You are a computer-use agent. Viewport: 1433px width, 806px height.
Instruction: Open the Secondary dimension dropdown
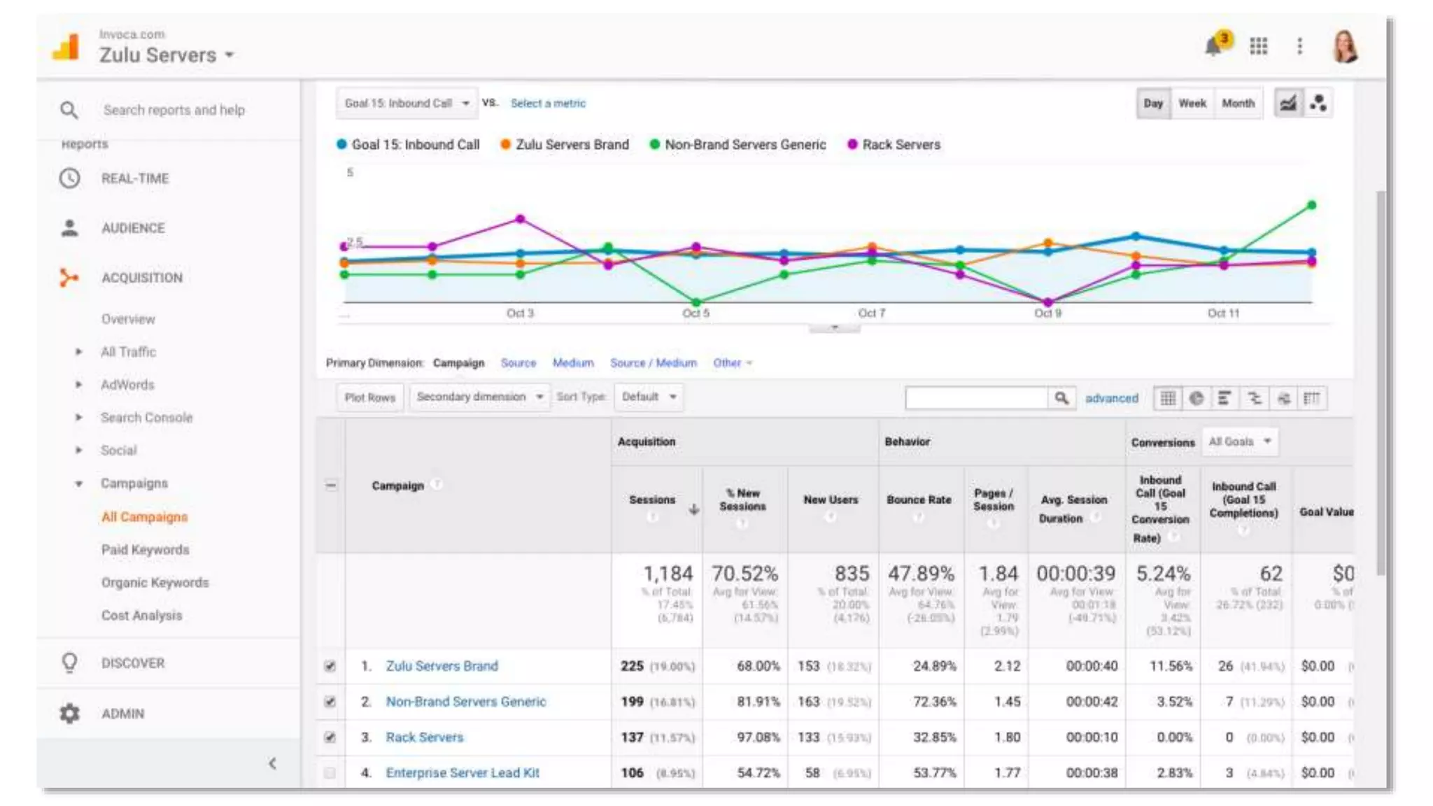tap(479, 397)
